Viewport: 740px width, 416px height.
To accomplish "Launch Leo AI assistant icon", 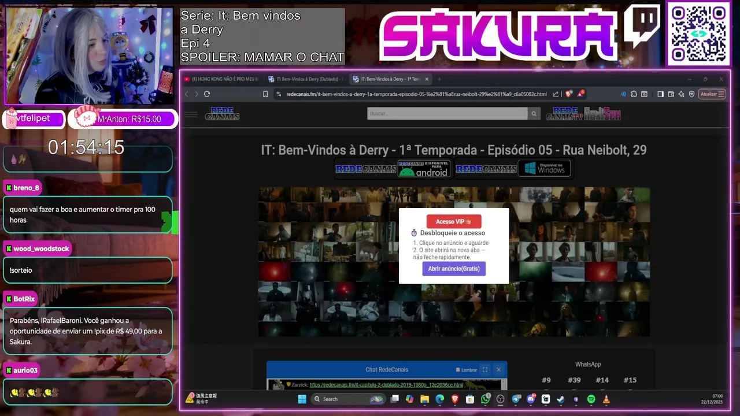I will 681,94.
